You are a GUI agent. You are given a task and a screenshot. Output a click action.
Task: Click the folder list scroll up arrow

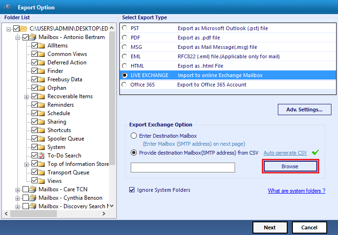pos(112,28)
